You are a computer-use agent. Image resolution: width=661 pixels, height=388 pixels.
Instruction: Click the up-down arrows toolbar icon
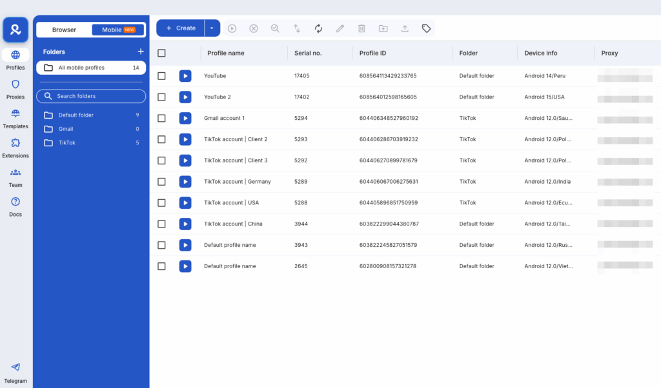(297, 28)
